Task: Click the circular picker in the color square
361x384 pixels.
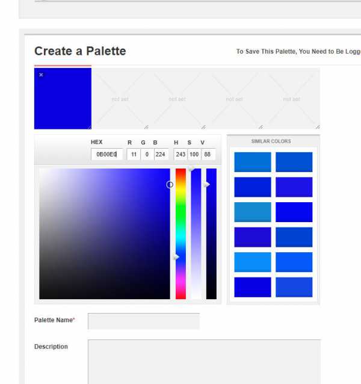Action: coord(170,184)
